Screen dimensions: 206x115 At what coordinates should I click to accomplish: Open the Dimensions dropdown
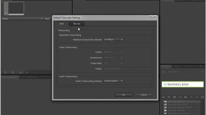(113, 57)
